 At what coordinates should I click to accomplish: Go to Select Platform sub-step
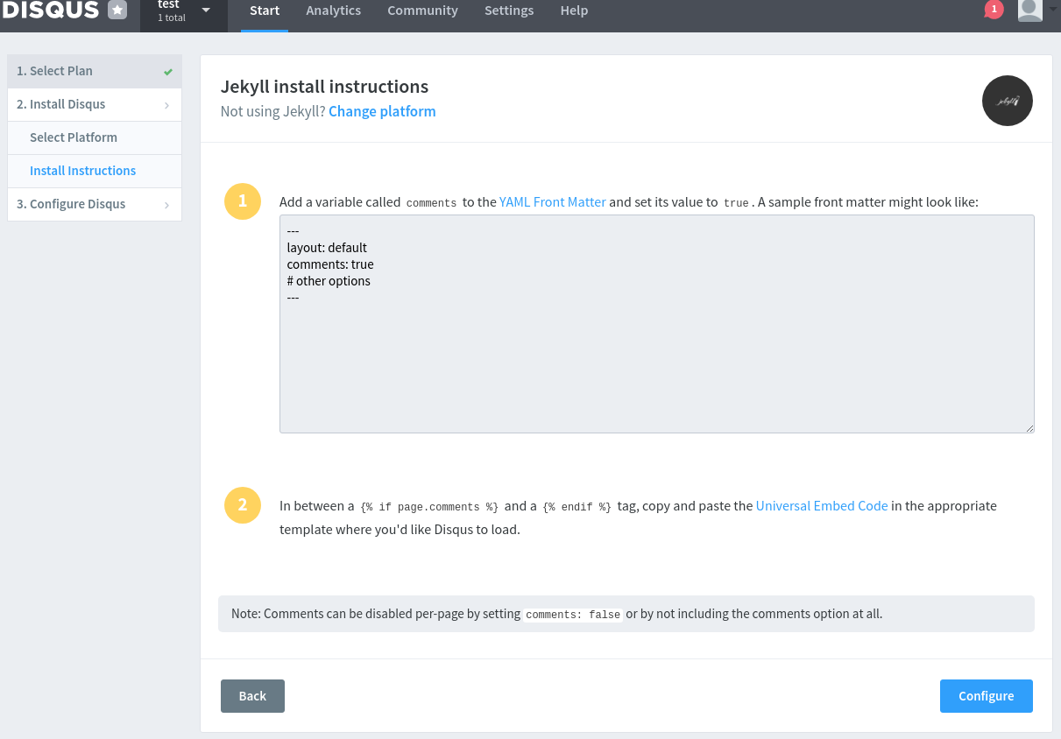(x=95, y=137)
